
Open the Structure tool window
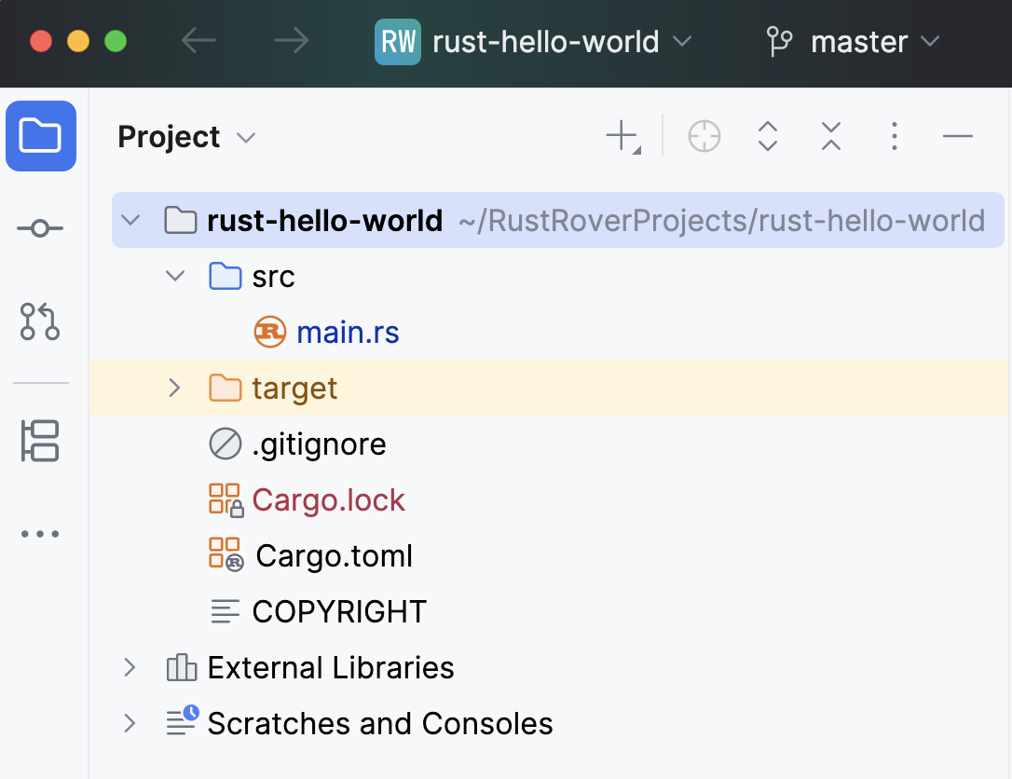tap(40, 440)
